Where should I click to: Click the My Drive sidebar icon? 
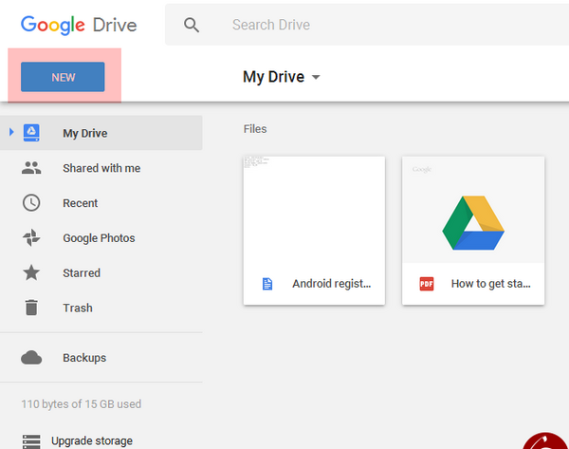(x=31, y=133)
